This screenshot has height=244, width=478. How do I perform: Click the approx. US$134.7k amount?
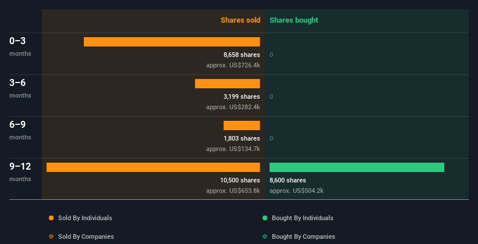click(233, 149)
